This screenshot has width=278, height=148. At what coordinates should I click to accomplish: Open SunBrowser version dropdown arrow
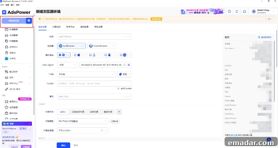(x=83, y=46)
